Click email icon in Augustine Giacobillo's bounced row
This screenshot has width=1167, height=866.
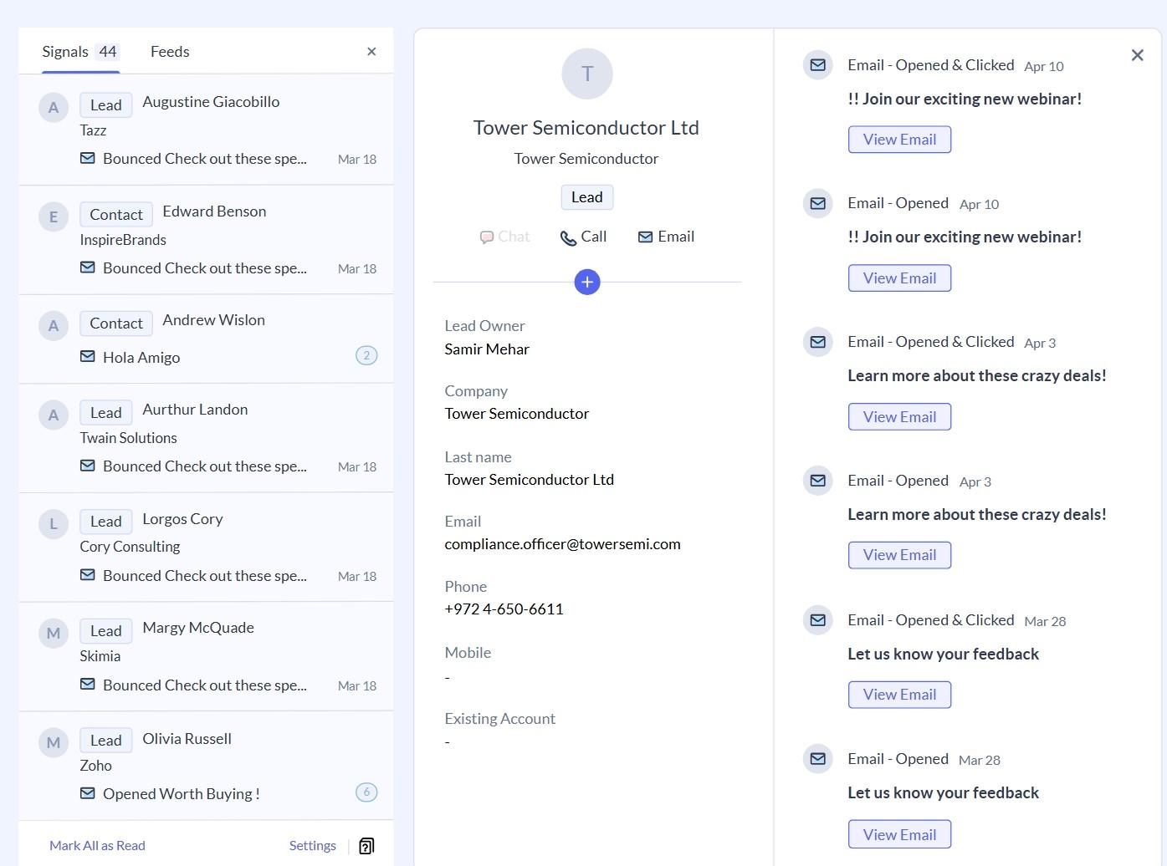point(87,158)
